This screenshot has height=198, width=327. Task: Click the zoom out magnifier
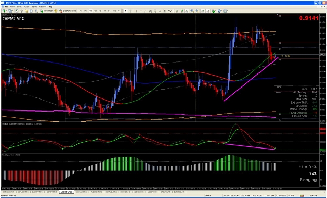click(197, 11)
